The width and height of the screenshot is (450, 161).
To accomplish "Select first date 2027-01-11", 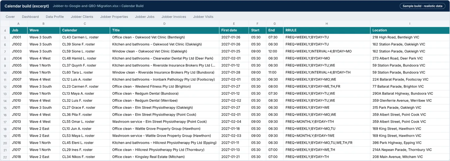I will tap(234, 143).
